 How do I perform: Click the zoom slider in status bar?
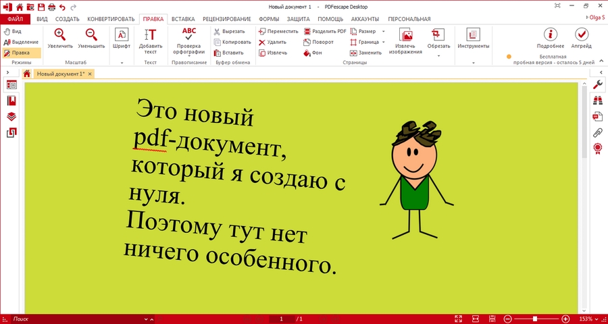pos(534,319)
